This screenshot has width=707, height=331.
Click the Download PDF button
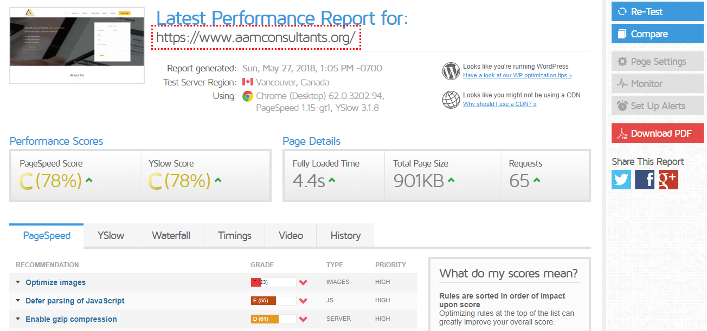point(657,133)
